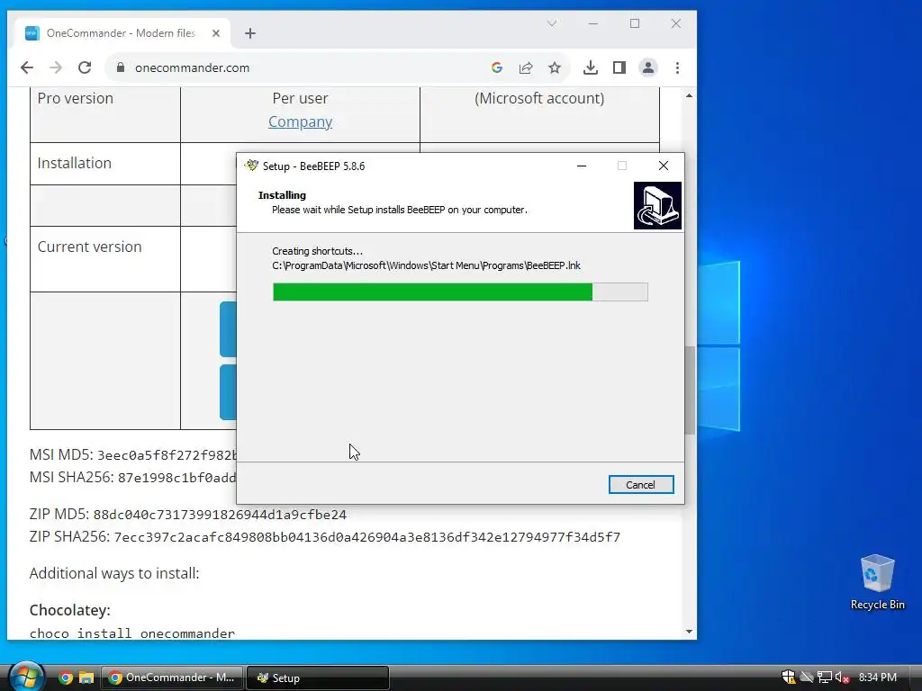This screenshot has height=691, width=922.
Task: Toggle Chrome side panel icon
Action: (x=619, y=67)
